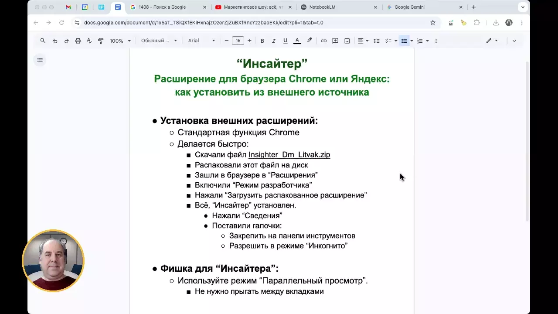Go back to the previous page
558x314 pixels.
[x=36, y=23]
